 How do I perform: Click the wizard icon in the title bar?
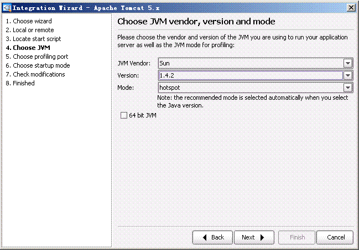coord(7,8)
